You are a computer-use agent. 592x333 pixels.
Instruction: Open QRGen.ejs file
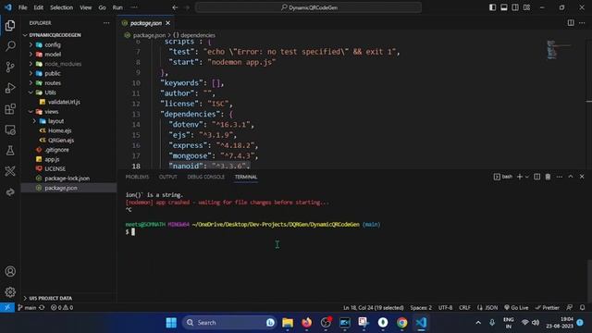click(61, 140)
